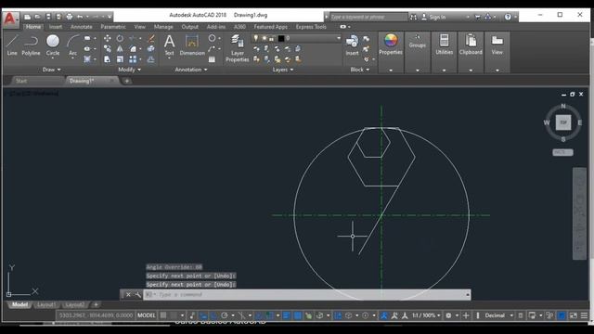The image size is (594, 334).
Task: Select the Polyline tool
Action: 31,45
